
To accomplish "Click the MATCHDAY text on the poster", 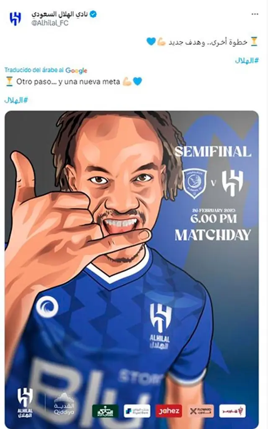I will click(212, 235).
